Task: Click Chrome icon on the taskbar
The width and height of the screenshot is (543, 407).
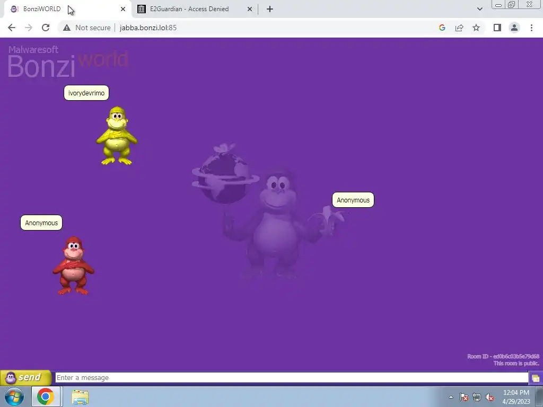Action: click(46, 396)
